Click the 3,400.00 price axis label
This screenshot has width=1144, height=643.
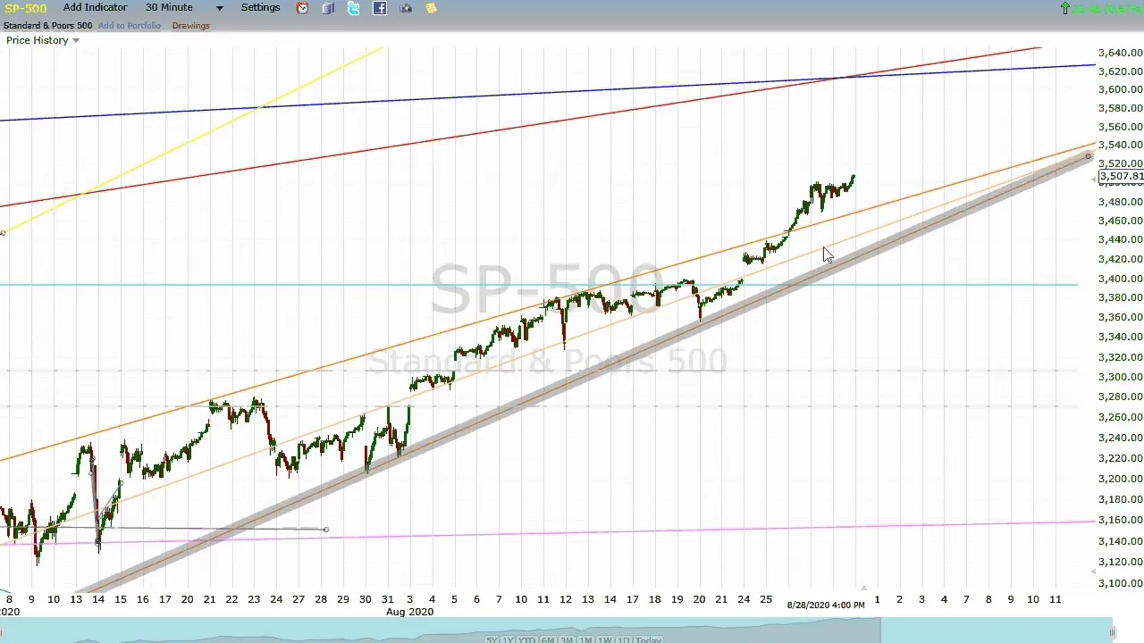(1121, 279)
